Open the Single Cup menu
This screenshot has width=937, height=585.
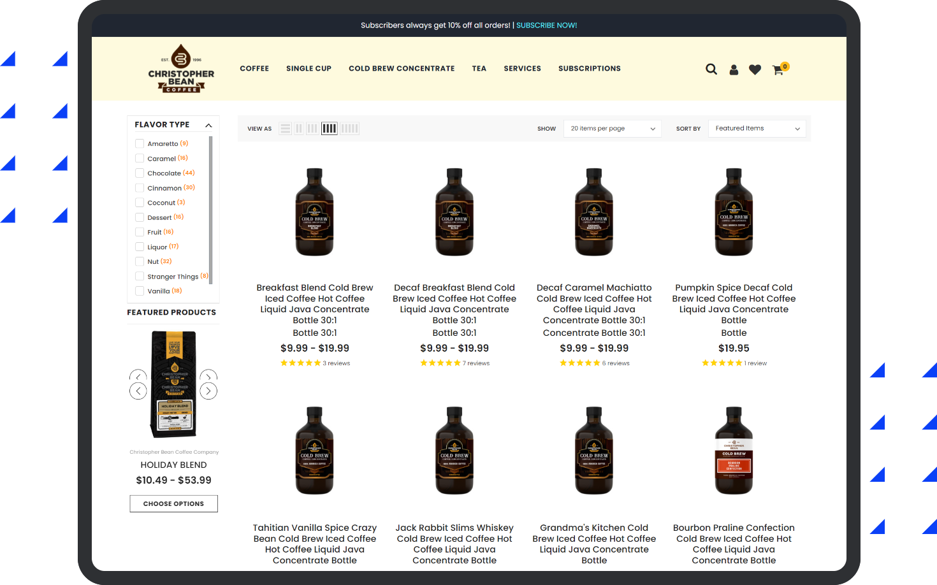[x=309, y=69]
